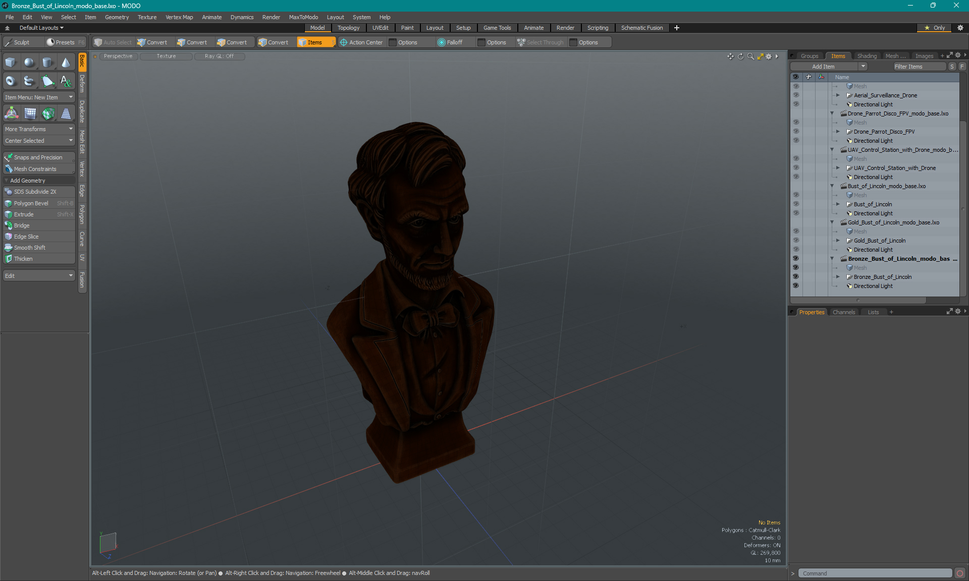Toggle visibility of Bronze_Bust_of_Lincoln item
This screenshot has width=969, height=581.
(796, 277)
